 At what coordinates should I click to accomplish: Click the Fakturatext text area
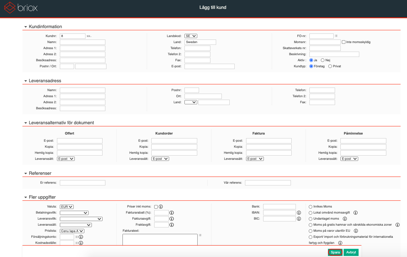[x=160, y=240]
